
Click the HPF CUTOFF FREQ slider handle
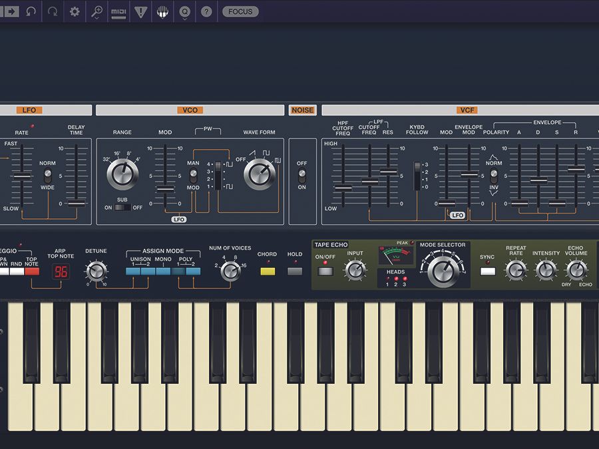coord(343,188)
